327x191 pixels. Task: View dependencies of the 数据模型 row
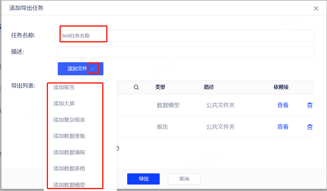pyautogui.click(x=283, y=105)
